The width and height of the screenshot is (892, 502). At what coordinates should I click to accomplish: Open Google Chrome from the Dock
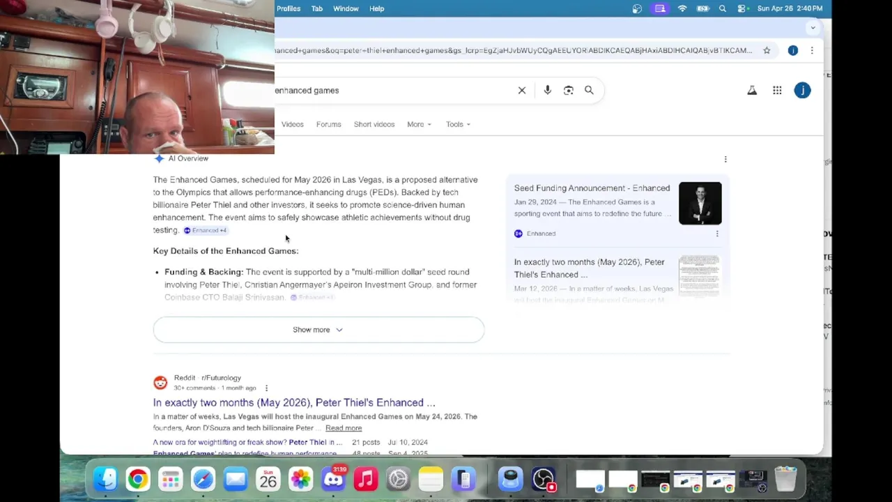tap(138, 479)
